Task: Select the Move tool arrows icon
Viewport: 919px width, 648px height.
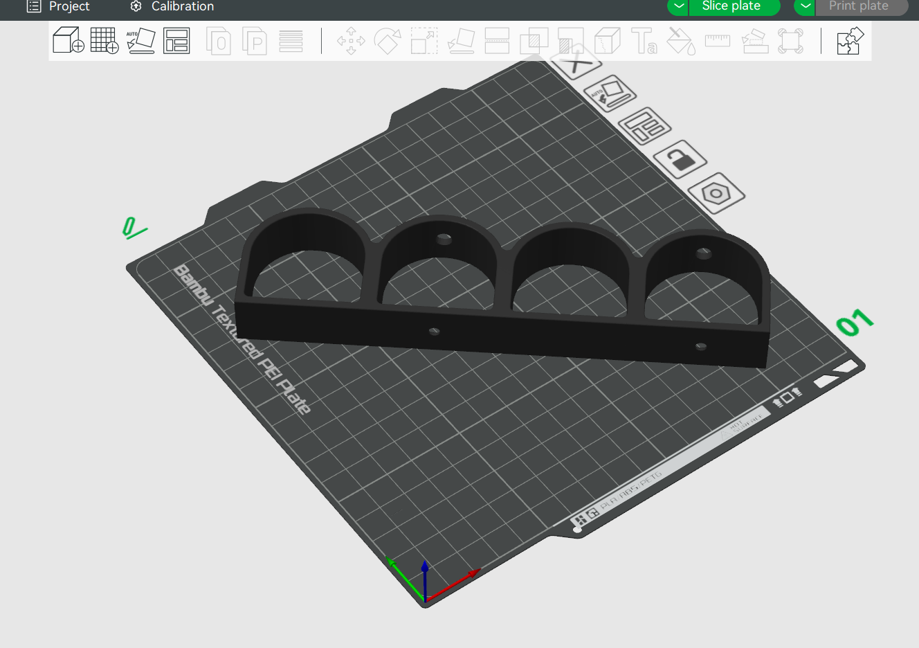Action: pyautogui.click(x=351, y=41)
